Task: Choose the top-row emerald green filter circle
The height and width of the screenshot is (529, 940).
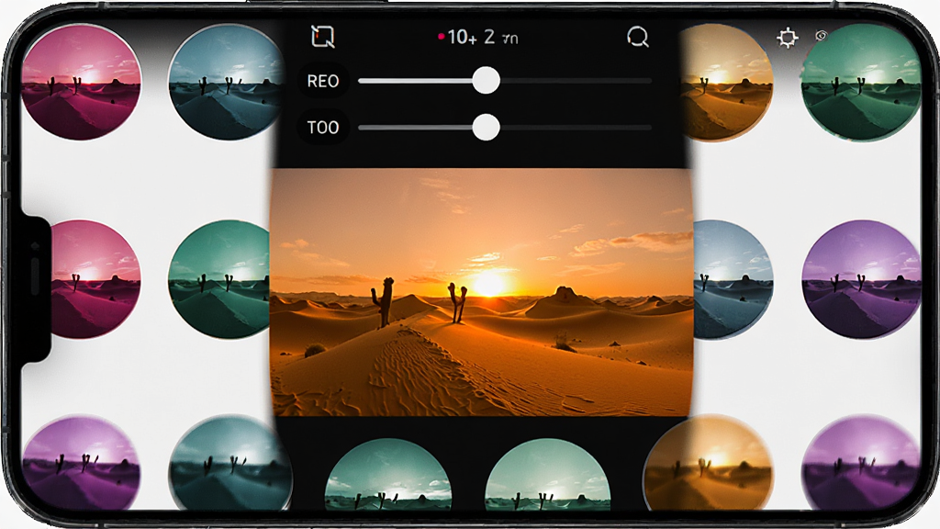Action: point(861,83)
